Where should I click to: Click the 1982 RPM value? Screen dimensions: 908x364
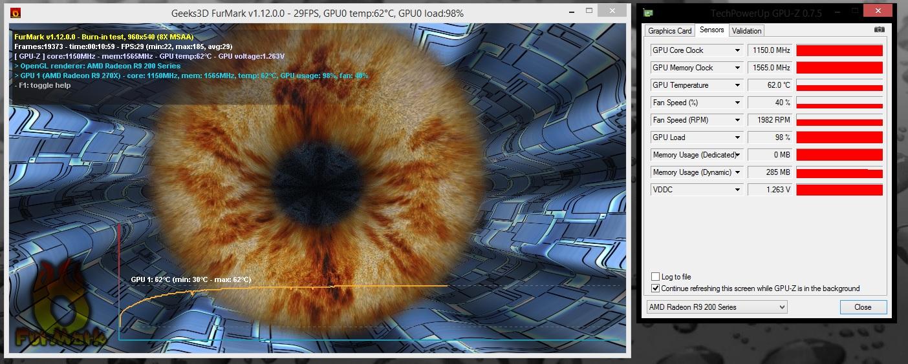click(x=770, y=120)
